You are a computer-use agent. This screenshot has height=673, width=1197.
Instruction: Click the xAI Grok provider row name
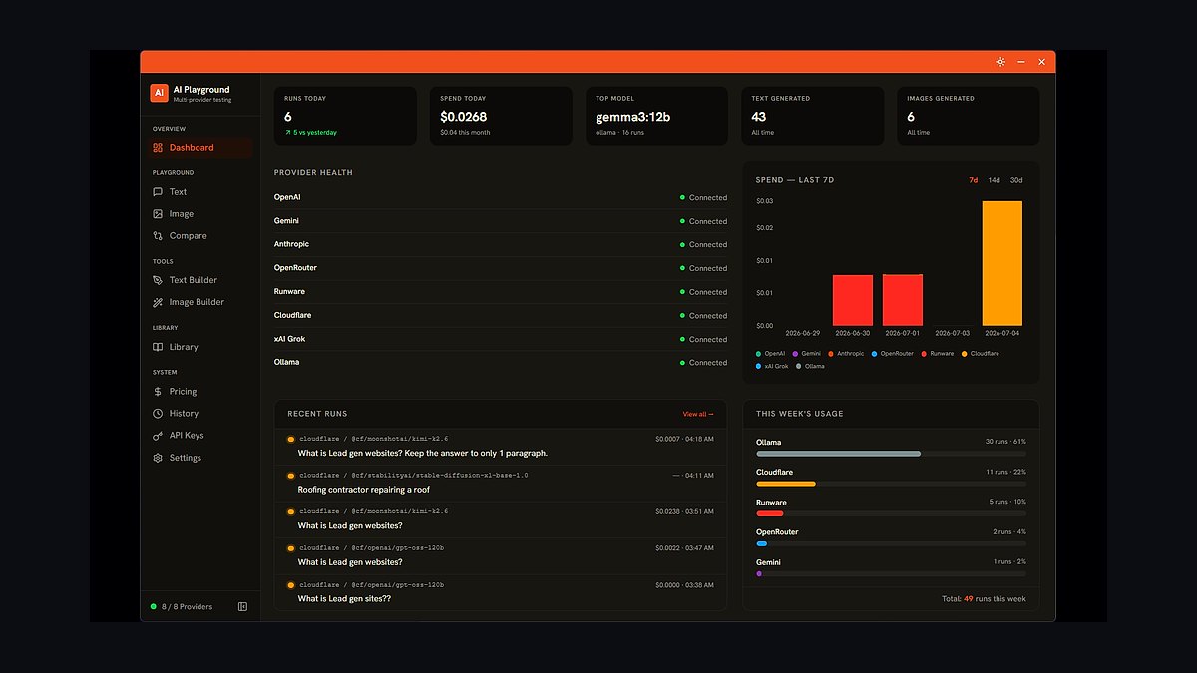pos(289,339)
